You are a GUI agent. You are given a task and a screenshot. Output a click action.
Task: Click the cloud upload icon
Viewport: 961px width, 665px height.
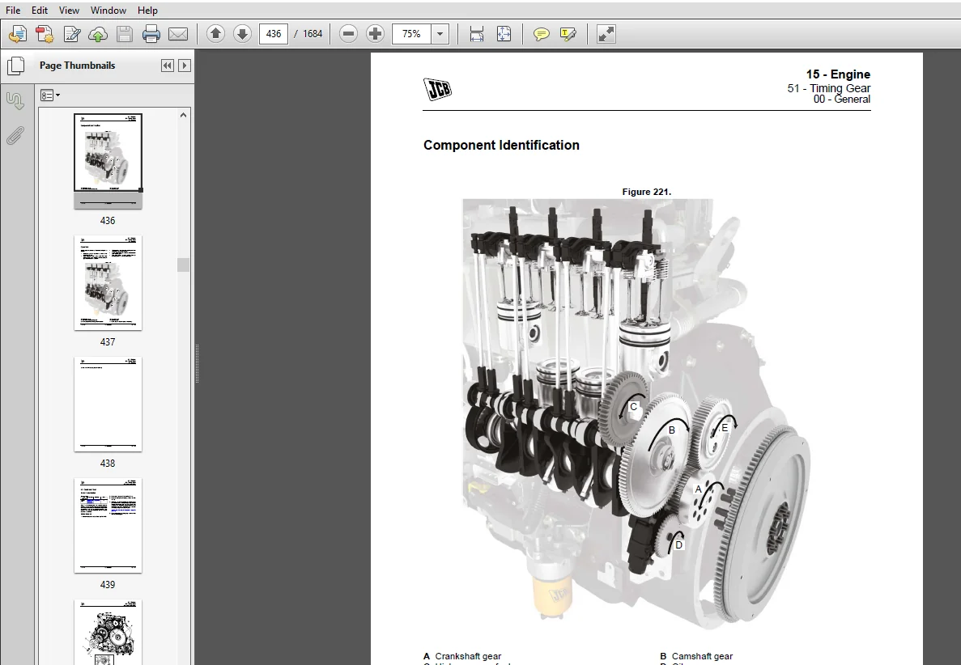98,34
